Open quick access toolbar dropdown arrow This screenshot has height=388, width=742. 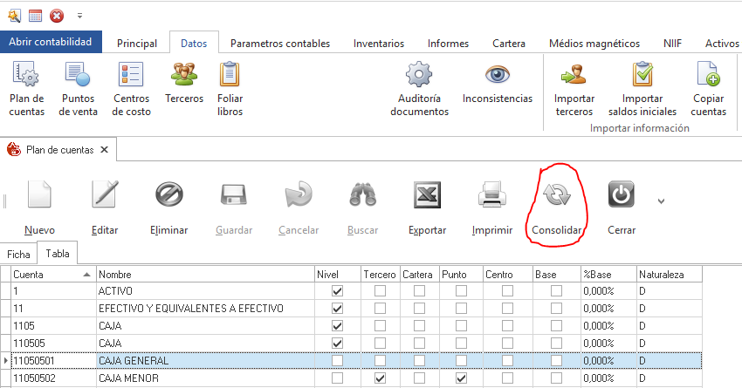(79, 16)
